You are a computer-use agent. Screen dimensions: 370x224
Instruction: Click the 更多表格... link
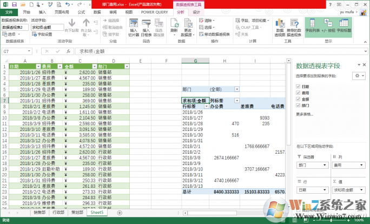click(x=305, y=115)
